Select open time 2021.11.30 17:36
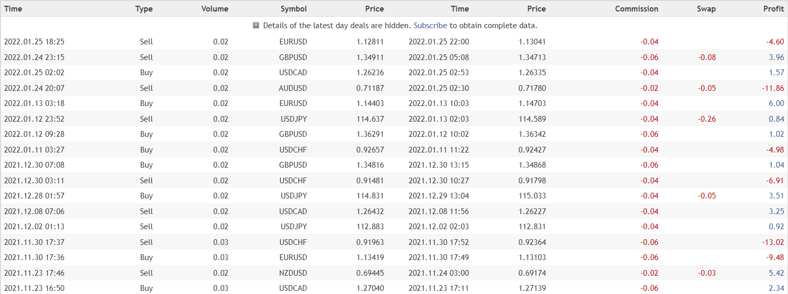This screenshot has width=788, height=294. (x=34, y=257)
